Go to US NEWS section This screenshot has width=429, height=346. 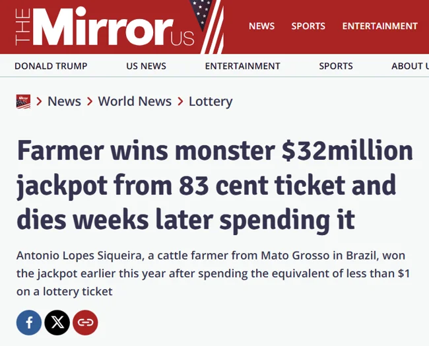[x=146, y=66]
